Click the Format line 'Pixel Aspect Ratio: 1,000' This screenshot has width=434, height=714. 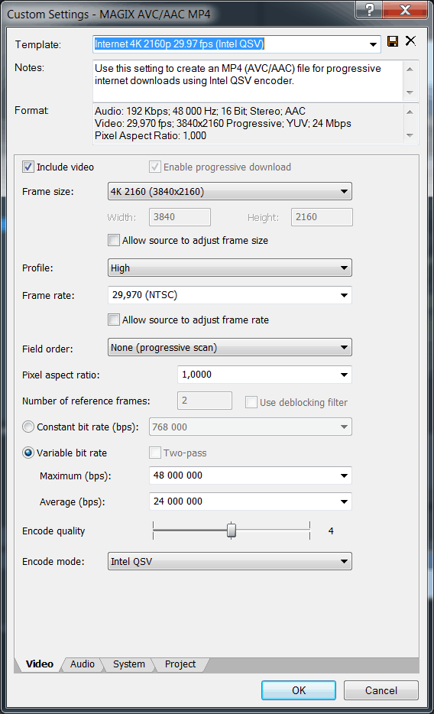(x=150, y=136)
